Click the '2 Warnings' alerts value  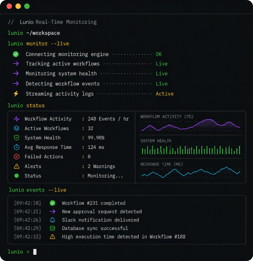101,166
